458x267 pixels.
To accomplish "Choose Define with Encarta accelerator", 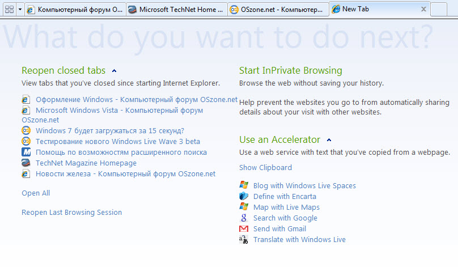I will click(285, 197).
